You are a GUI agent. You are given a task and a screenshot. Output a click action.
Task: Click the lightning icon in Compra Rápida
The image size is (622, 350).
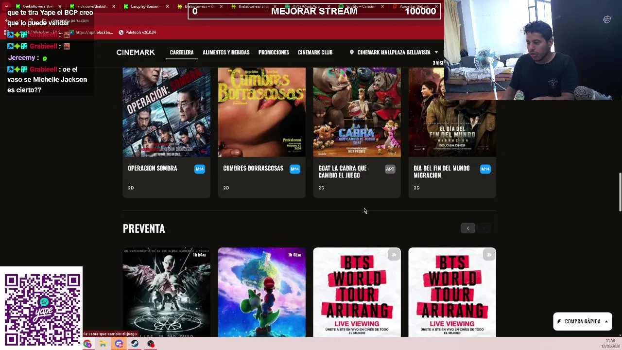(559, 321)
